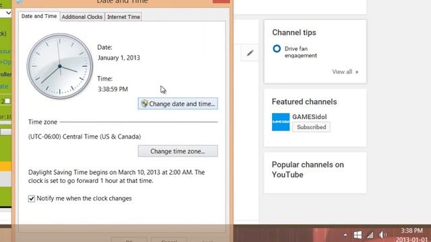This screenshot has width=431, height=242.
Task: Uncheck Notify me when the clock changes
Action: tap(32, 198)
